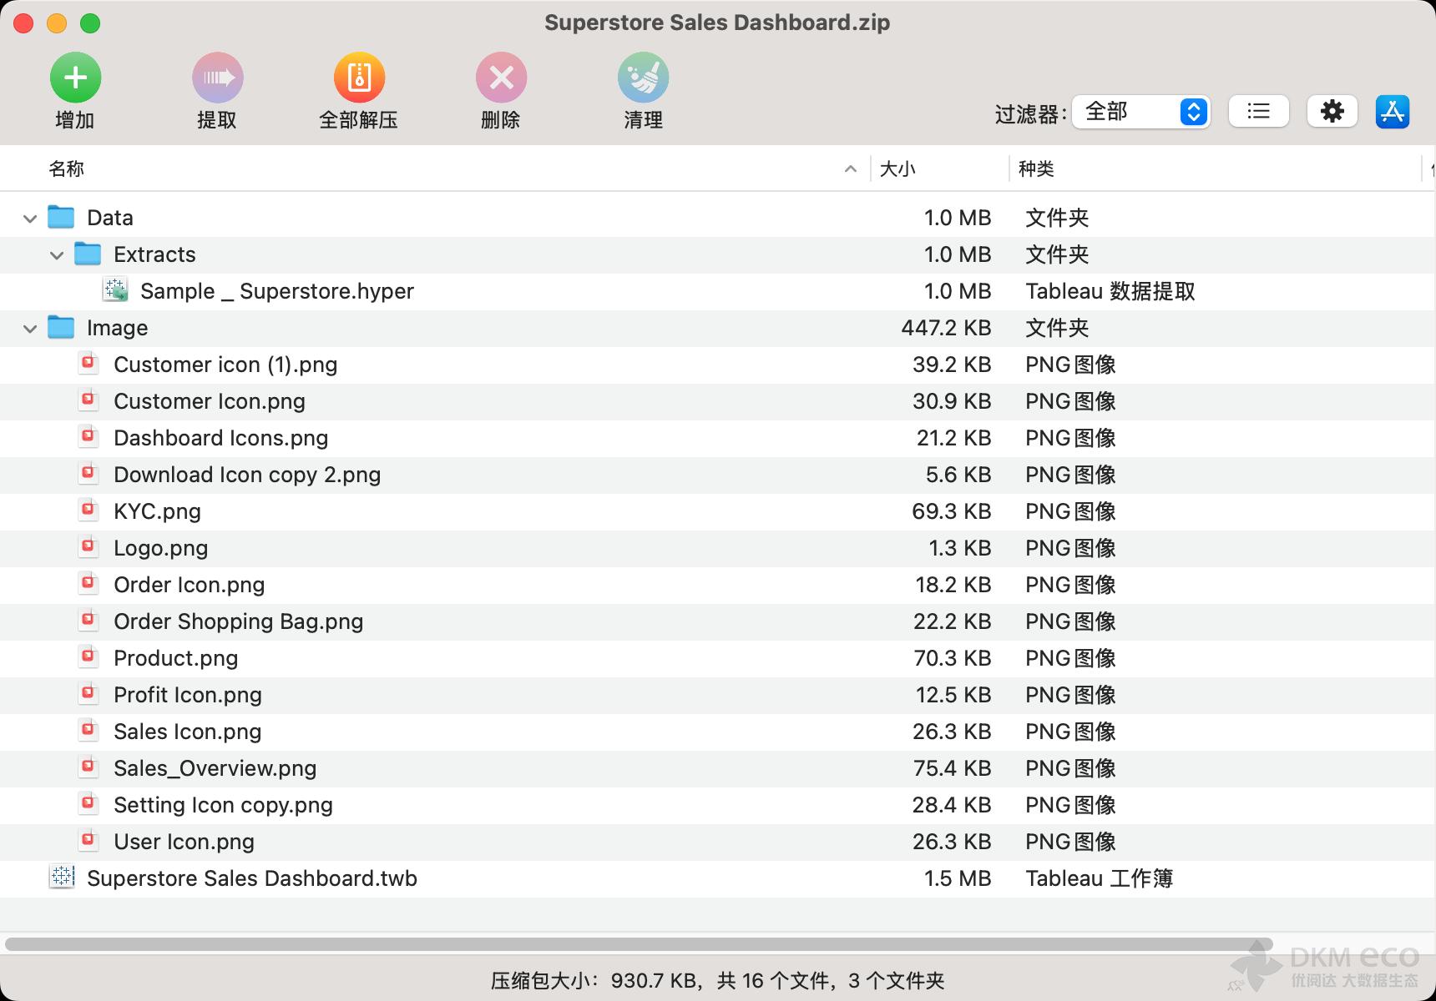Click the Sales Icon.png file icon
Viewport: 1436px width, 1001px height.
click(x=88, y=730)
